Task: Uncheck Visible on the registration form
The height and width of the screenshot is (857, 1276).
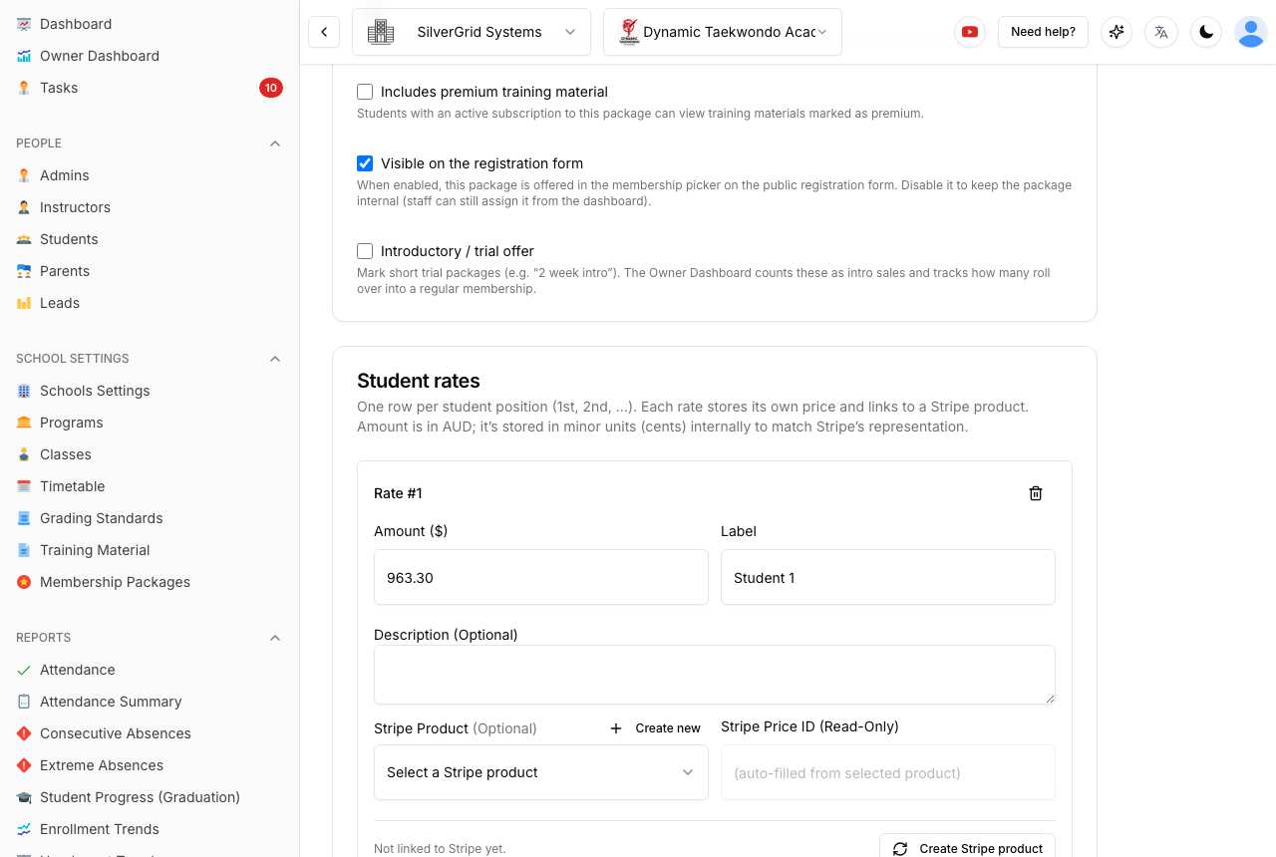Action: [x=365, y=163]
